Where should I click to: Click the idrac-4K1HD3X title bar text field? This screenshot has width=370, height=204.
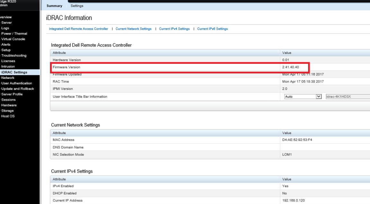pyautogui.click(x=347, y=96)
